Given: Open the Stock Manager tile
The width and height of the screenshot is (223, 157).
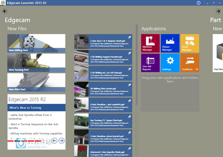Looking at the screenshot, I should point(190,43).
